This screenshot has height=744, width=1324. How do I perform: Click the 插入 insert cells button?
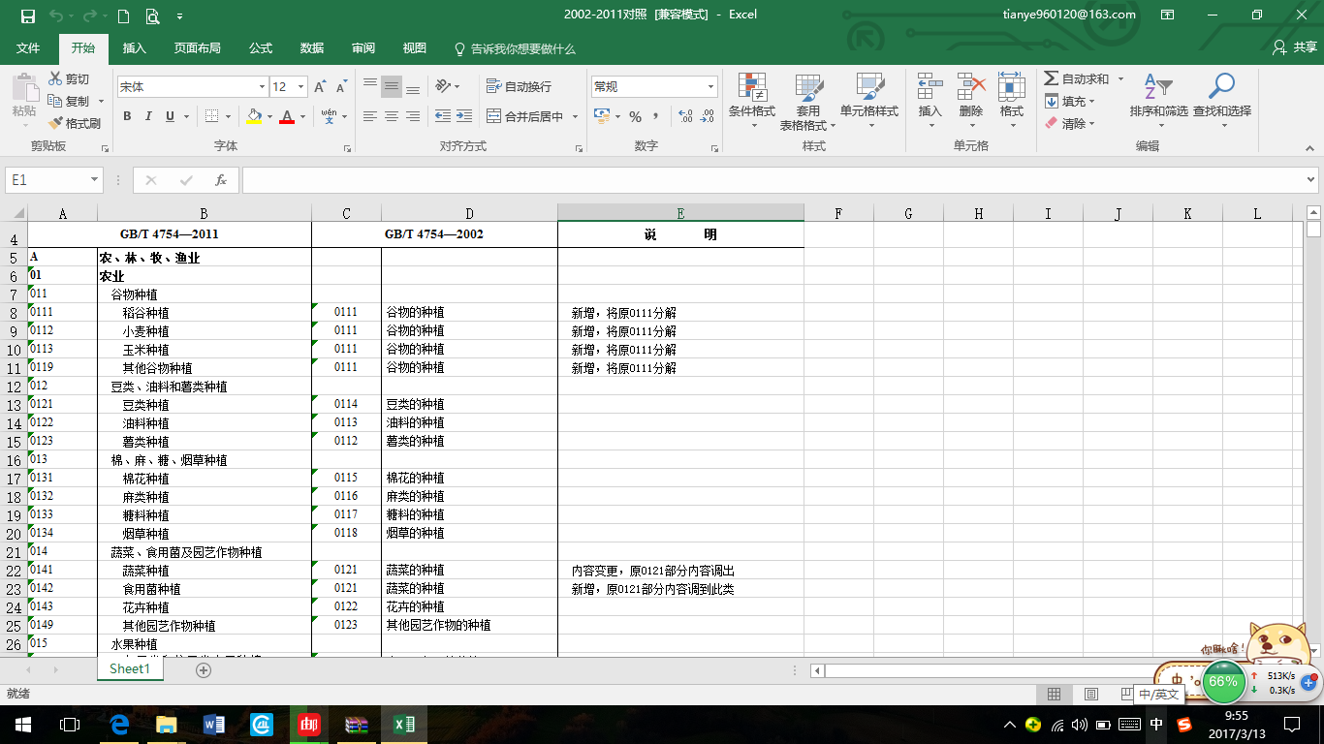pyautogui.click(x=930, y=102)
